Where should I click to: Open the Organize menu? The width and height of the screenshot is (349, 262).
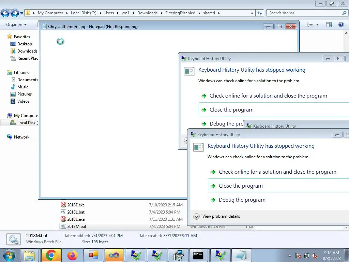tap(16, 25)
